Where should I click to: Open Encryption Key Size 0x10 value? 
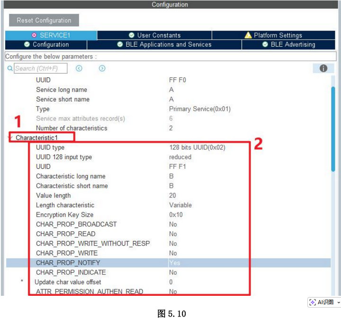(x=176, y=215)
